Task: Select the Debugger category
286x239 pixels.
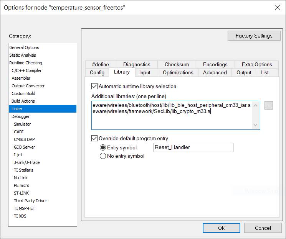Action: coord(20,116)
